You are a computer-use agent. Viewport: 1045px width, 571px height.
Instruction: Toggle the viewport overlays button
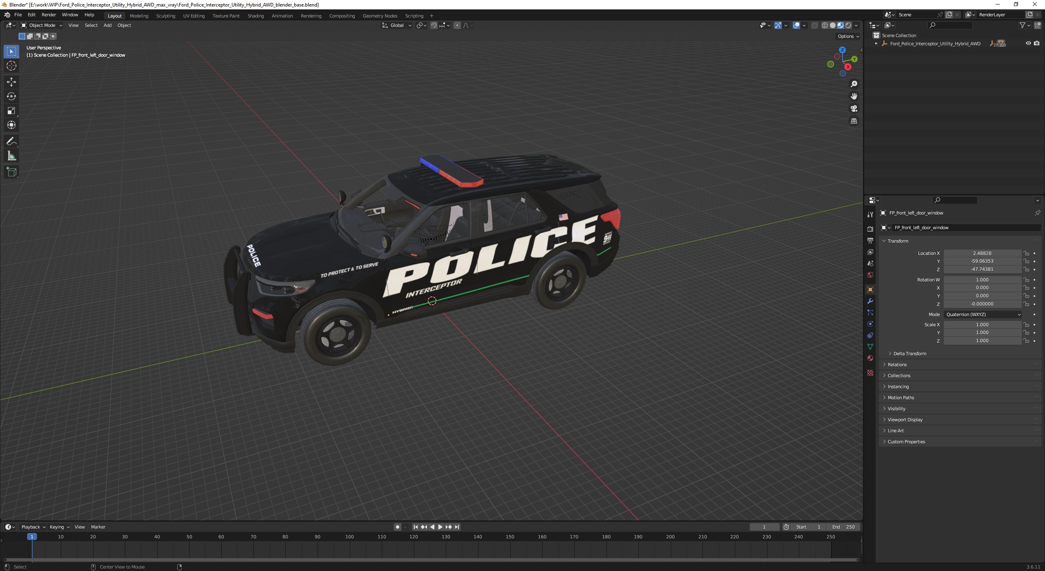point(796,25)
